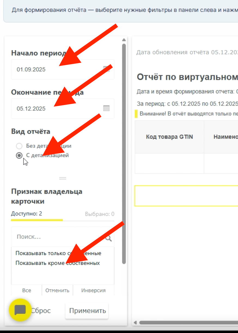Choose Показывать кроме собственных in the list
This screenshot has height=333, width=238.
point(57,263)
